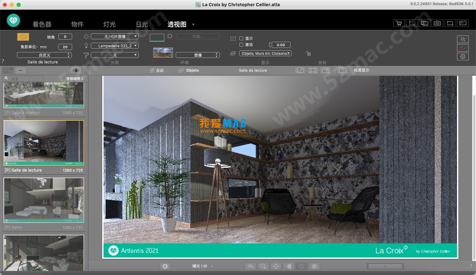Click the aperture shutter icon below preview

(165, 266)
